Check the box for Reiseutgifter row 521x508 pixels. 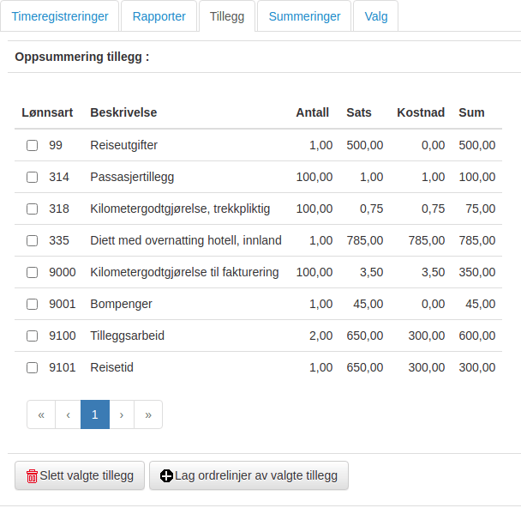click(x=33, y=145)
